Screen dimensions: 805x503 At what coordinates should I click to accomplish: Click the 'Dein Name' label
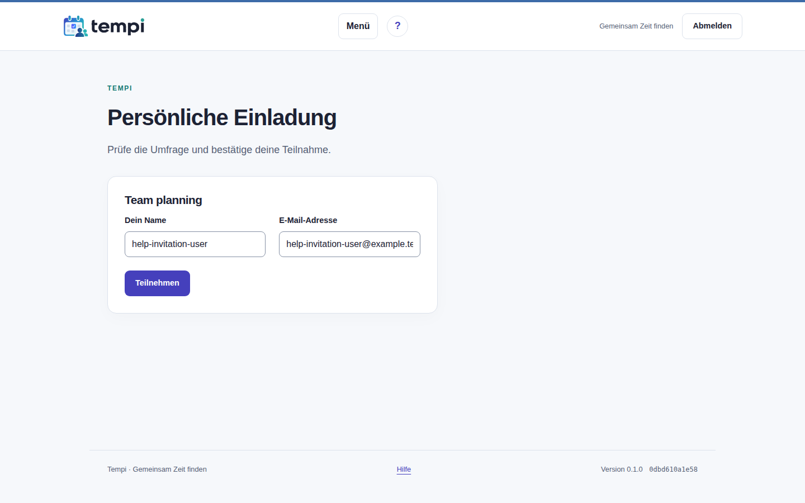145,220
